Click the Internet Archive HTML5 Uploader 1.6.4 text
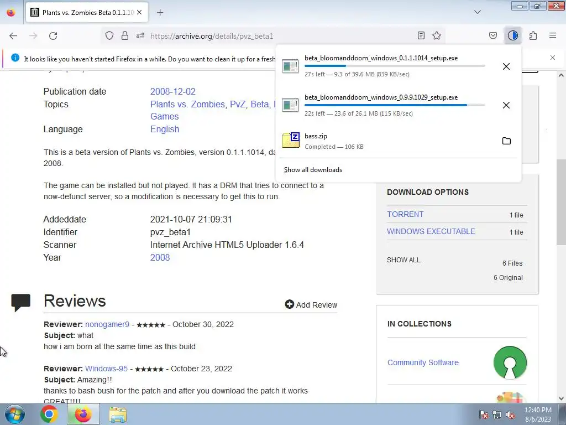 click(227, 245)
